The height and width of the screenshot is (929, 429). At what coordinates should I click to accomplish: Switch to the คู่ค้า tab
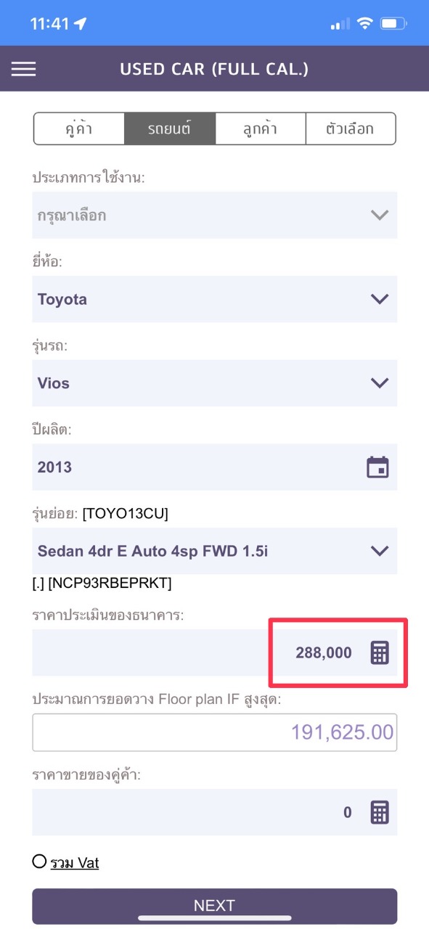[x=79, y=129]
